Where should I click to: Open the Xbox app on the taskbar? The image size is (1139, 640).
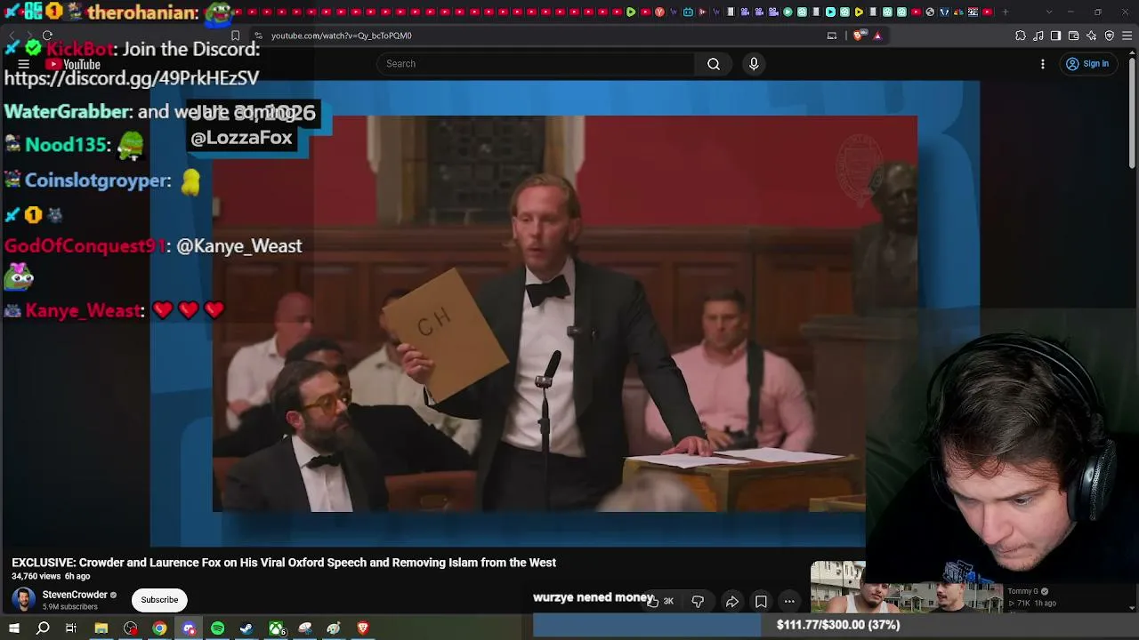(x=277, y=628)
